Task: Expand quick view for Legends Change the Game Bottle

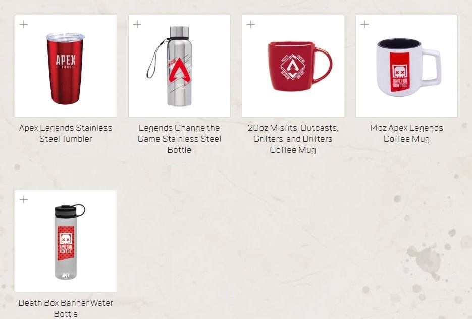Action: point(137,24)
